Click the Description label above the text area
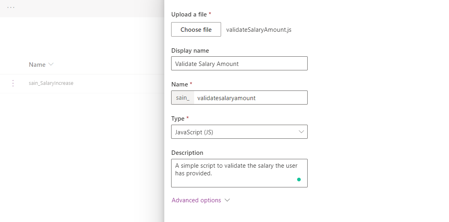 click(x=187, y=153)
